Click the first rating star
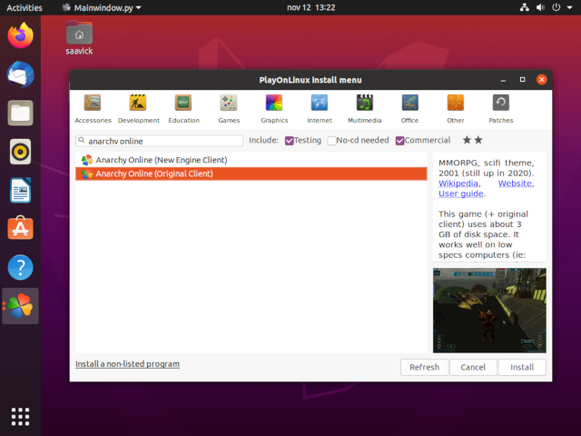Image resolution: width=581 pixels, height=436 pixels. point(467,140)
